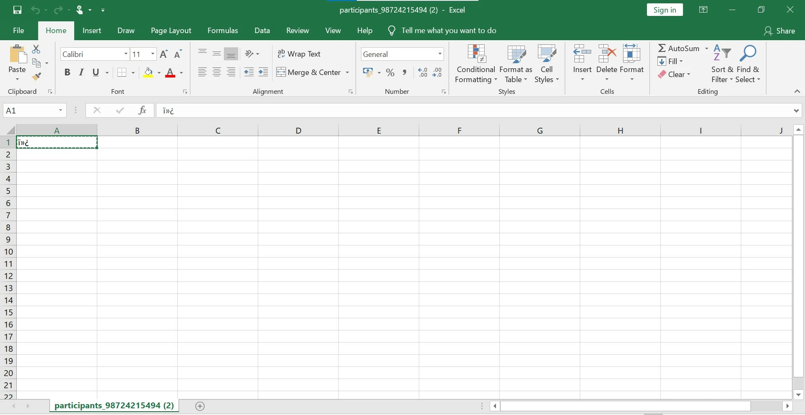Increase font size with large A

point(164,54)
